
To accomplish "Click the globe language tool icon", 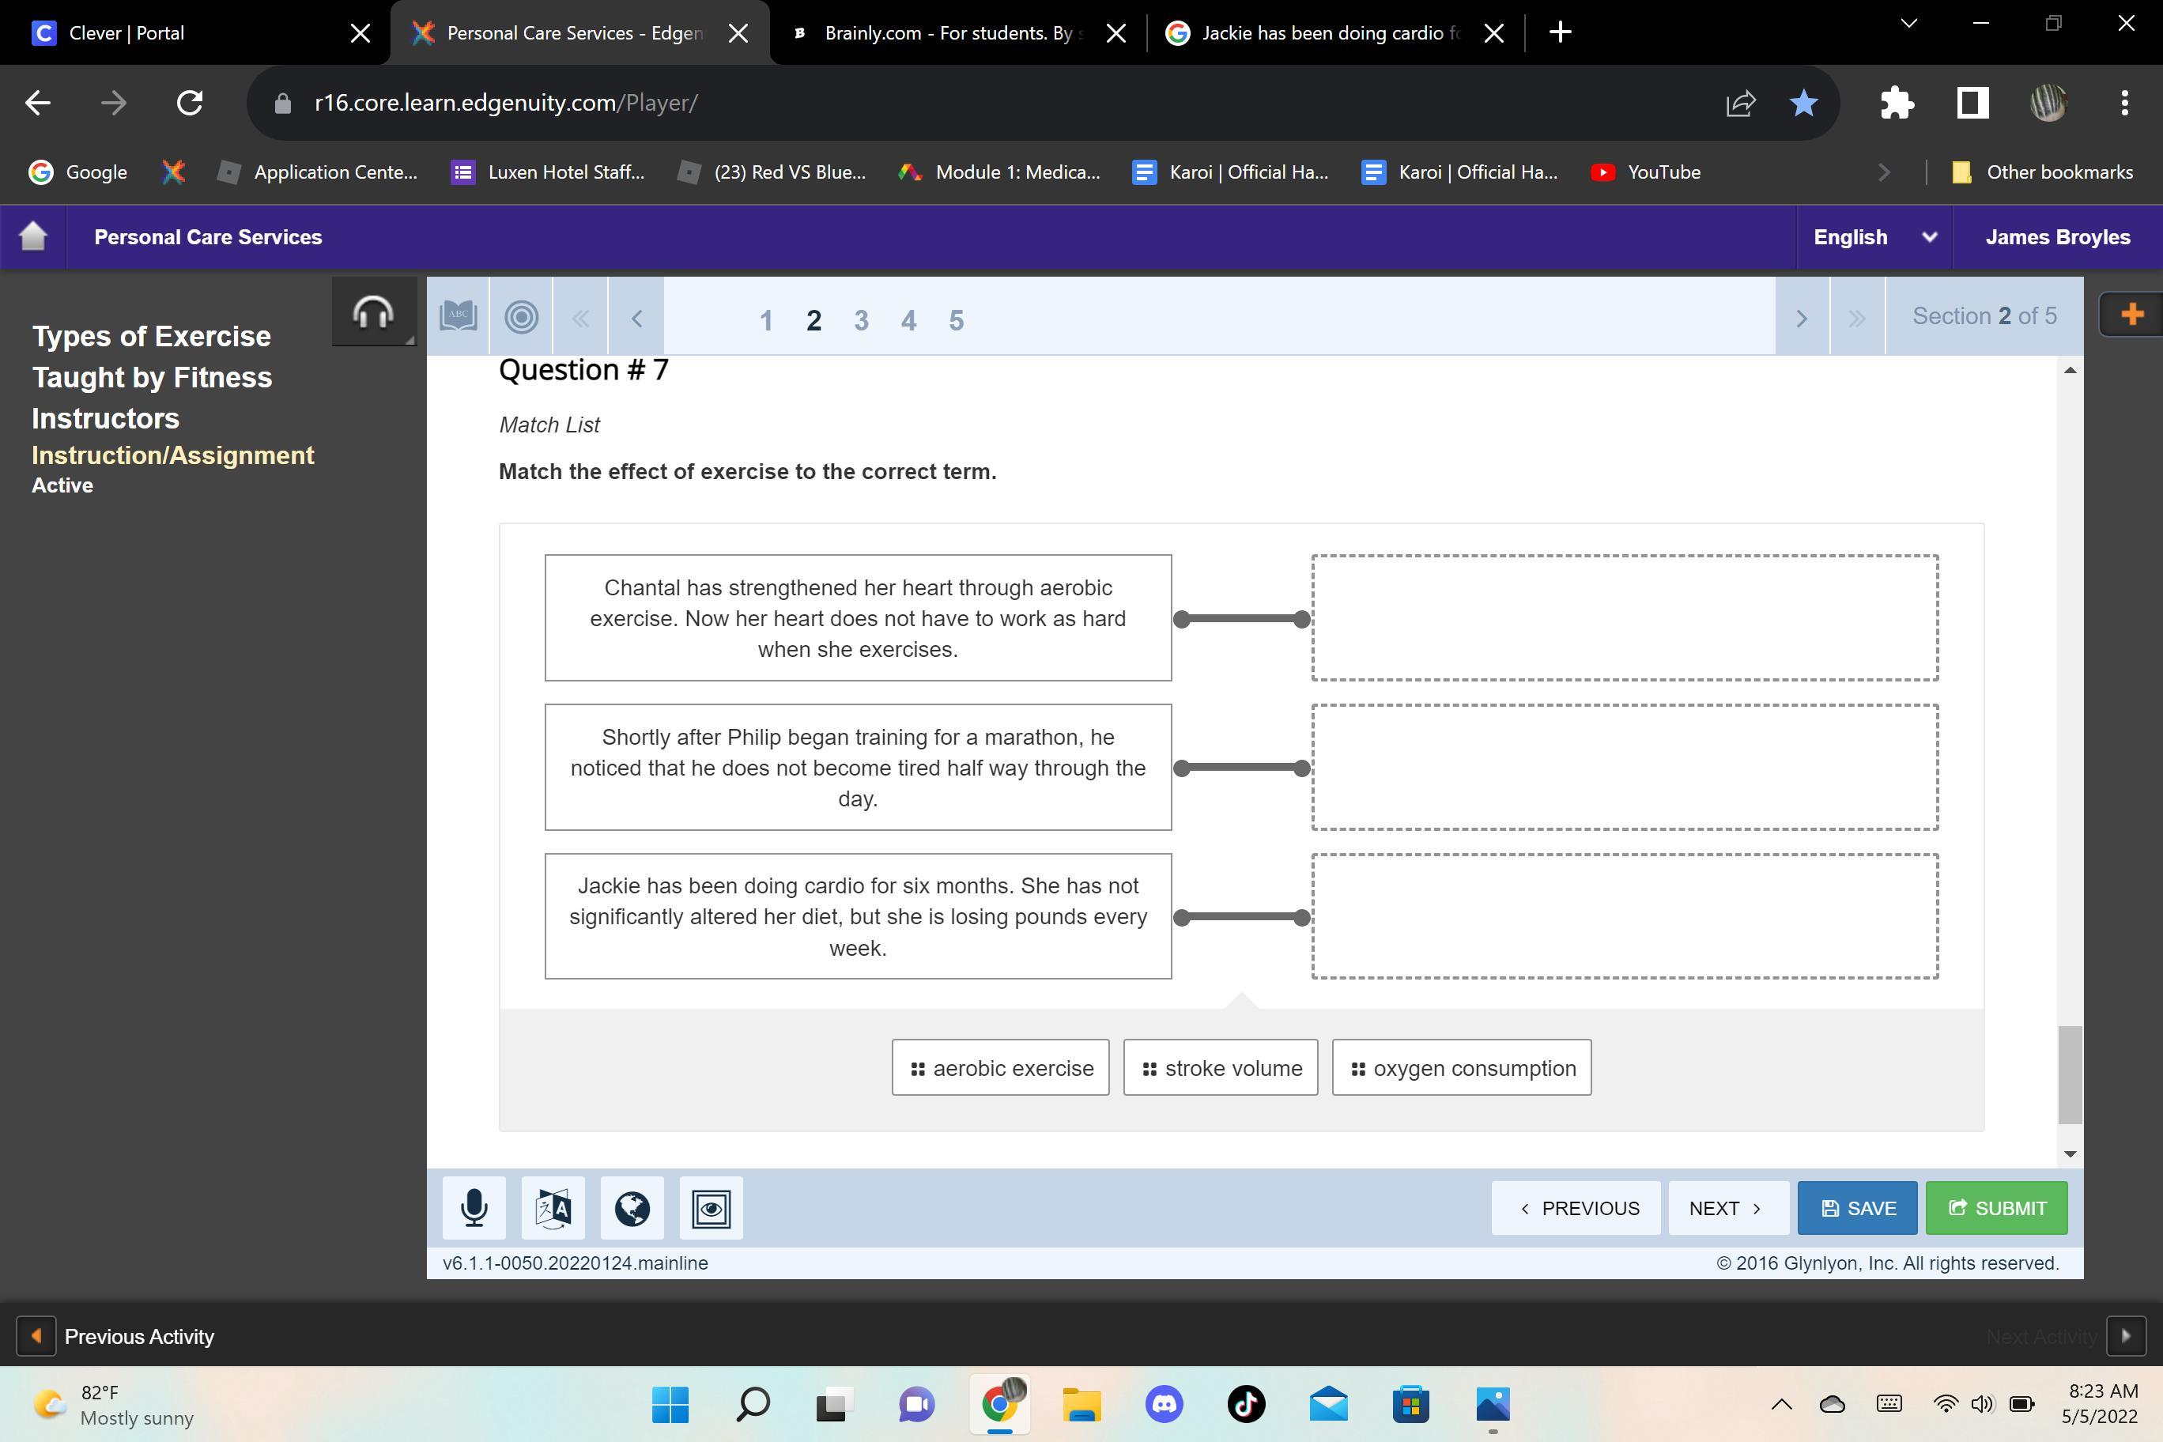I will (x=632, y=1207).
